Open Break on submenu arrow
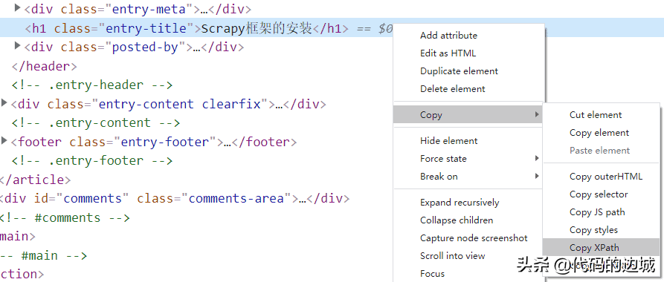The image size is (664, 282). (x=537, y=177)
